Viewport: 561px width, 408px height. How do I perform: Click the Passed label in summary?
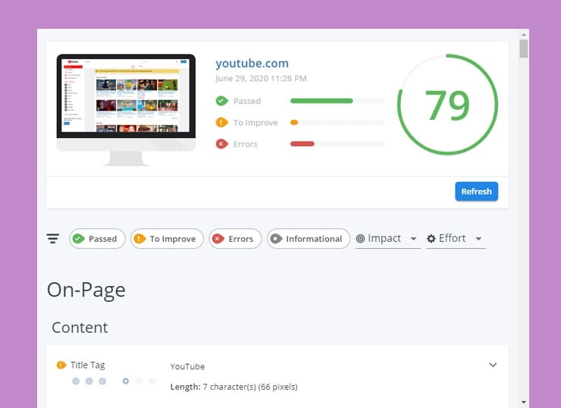coord(247,101)
